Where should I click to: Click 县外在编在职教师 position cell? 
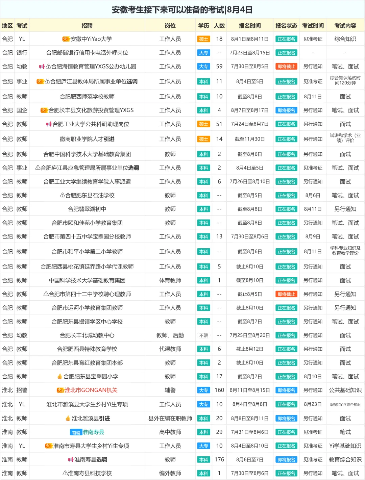(x=170, y=419)
